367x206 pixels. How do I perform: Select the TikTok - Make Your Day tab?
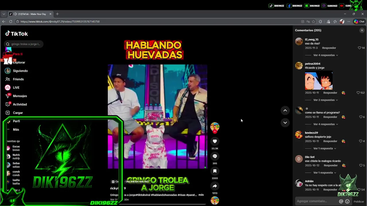point(30,14)
